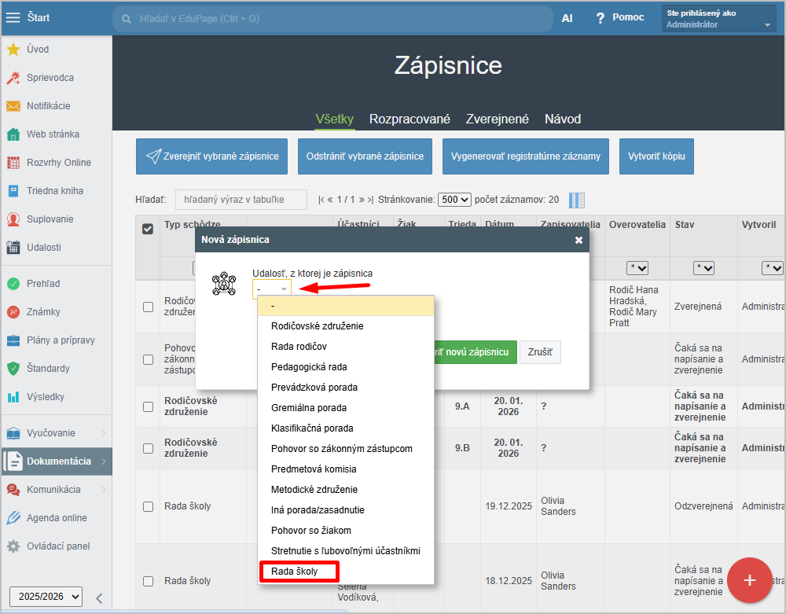The image size is (786, 614).
Task: Open Rozvrhy Online calendar icon
Action: 13,163
